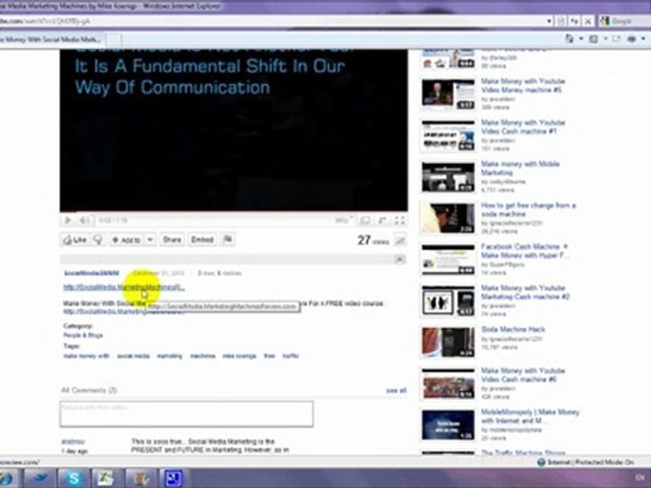Click the 'marketing' tag
This screenshot has height=488, width=651.
tap(170, 356)
